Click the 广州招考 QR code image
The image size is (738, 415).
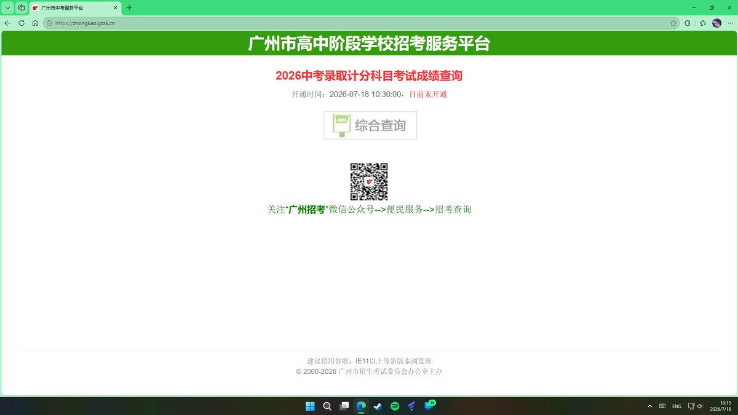click(369, 182)
